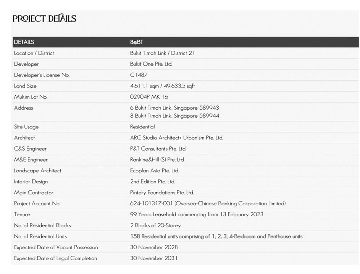
Task: Select the Residential site usage value
Action: pos(142,127)
